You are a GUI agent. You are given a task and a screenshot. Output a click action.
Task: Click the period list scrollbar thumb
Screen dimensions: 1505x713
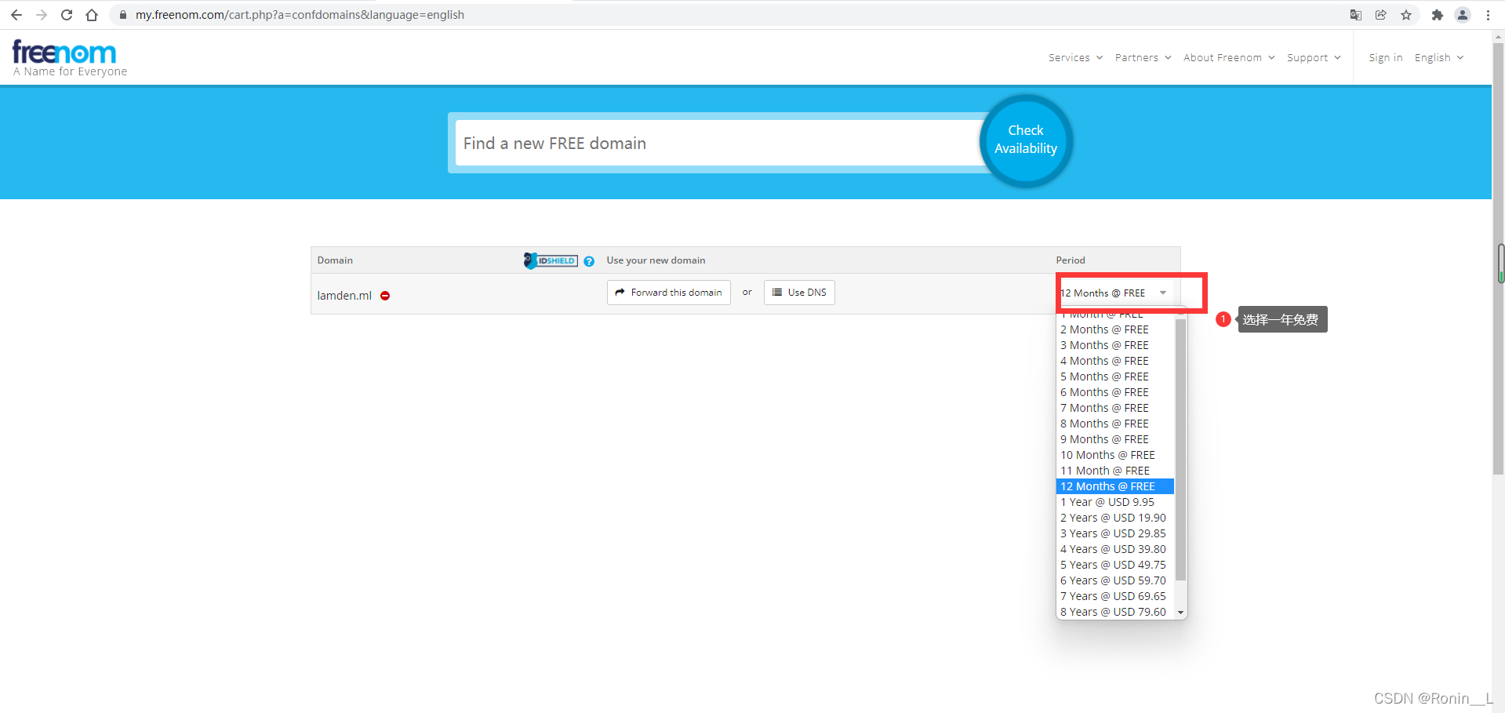(x=1180, y=449)
